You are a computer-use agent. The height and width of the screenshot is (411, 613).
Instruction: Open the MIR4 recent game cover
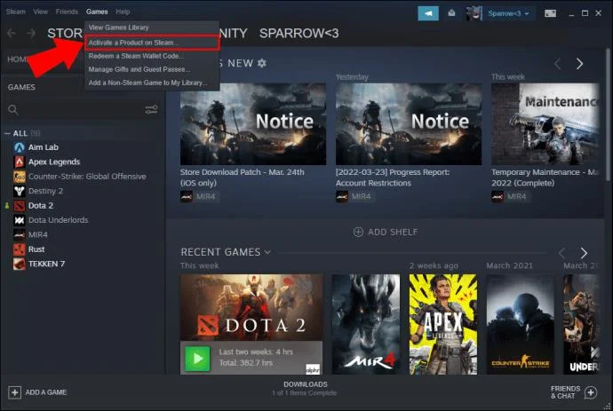pyautogui.click(x=366, y=324)
